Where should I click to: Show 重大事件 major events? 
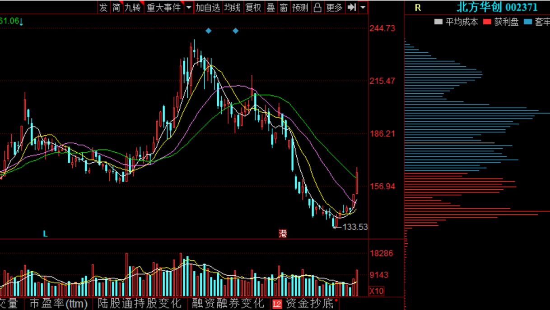164,7
